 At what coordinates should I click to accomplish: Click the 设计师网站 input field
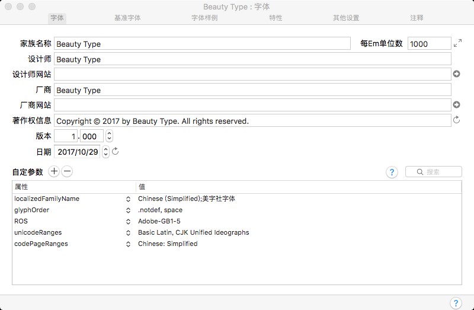[x=253, y=74]
